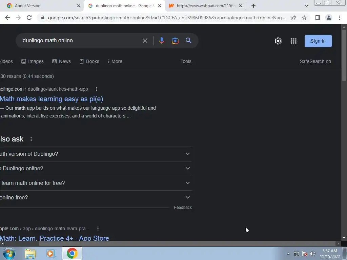The width and height of the screenshot is (347, 260).
Task: Open the Google apps grid
Action: (294, 41)
